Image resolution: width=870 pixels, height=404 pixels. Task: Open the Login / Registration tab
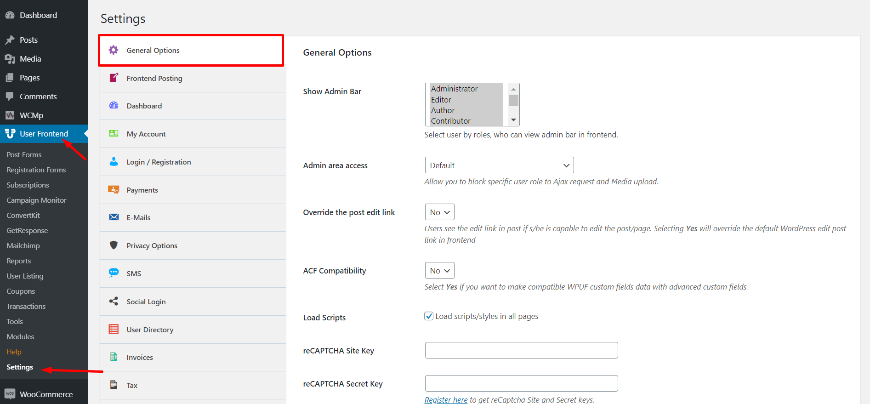(193, 162)
